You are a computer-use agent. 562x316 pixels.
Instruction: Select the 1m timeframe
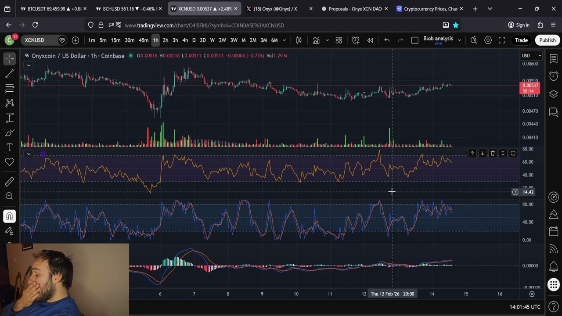(x=92, y=40)
